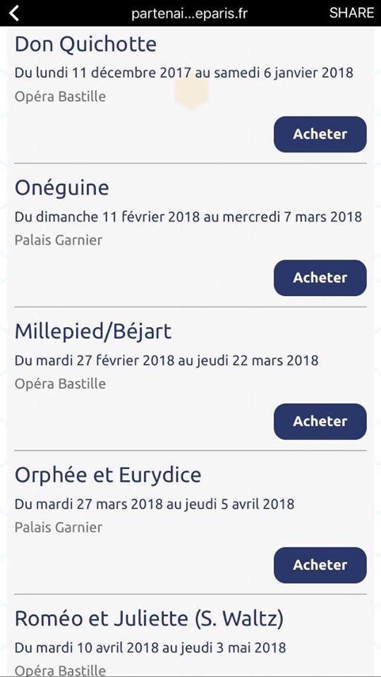The height and width of the screenshot is (677, 381).
Task: Tap the Orphée et Eurydice dates
Action: pyautogui.click(x=155, y=504)
